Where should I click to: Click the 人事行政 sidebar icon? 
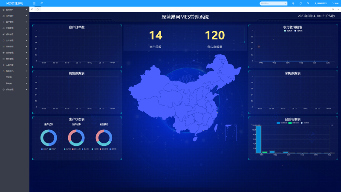coord(3,65)
